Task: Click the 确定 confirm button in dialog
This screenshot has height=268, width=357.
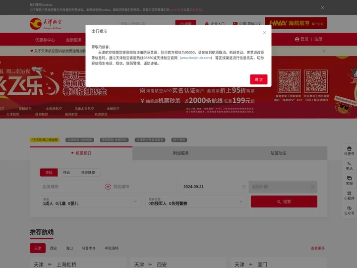Action: click(259, 79)
